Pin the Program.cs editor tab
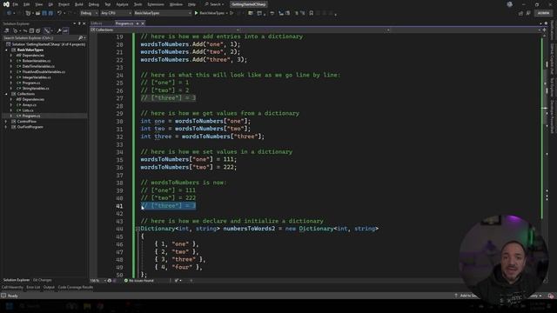 pyautogui.click(x=138, y=23)
